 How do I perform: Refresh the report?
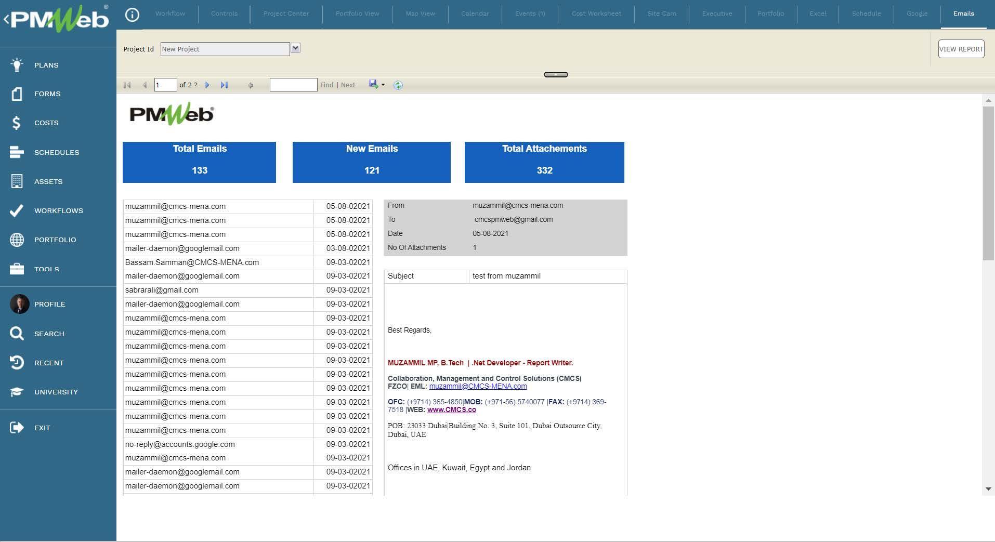click(398, 85)
